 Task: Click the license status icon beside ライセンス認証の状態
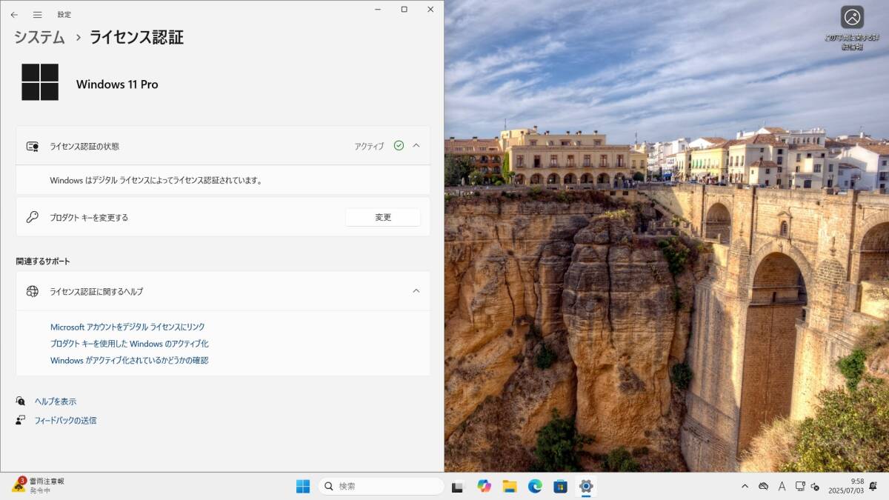pyautogui.click(x=32, y=146)
